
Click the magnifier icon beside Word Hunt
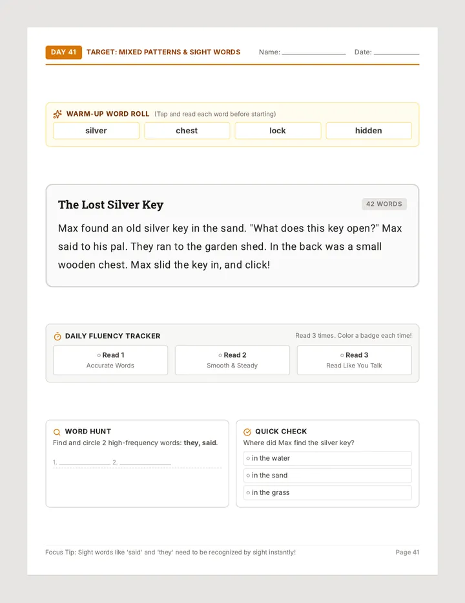(57, 432)
